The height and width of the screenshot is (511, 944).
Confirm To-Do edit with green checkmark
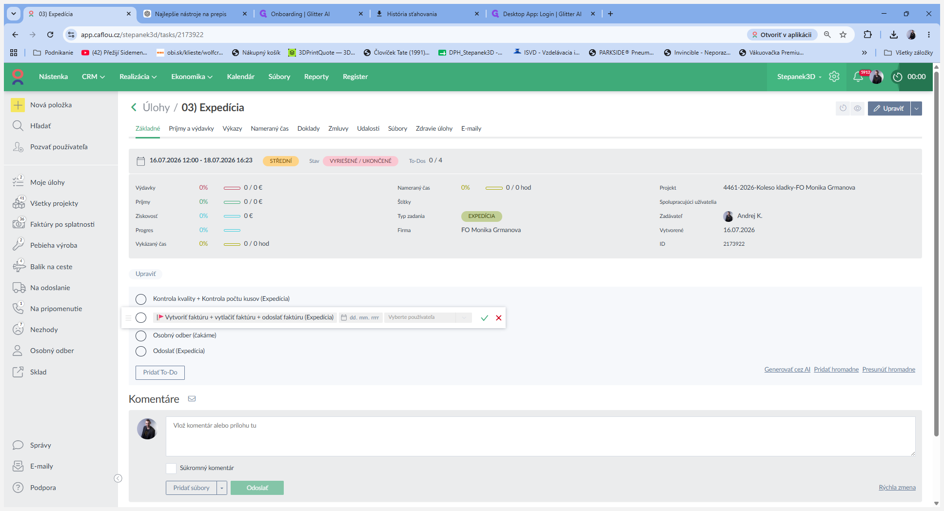[484, 318]
